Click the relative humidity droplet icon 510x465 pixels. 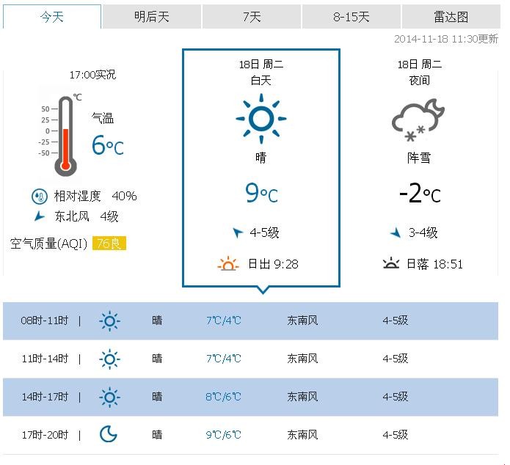[x=39, y=196]
